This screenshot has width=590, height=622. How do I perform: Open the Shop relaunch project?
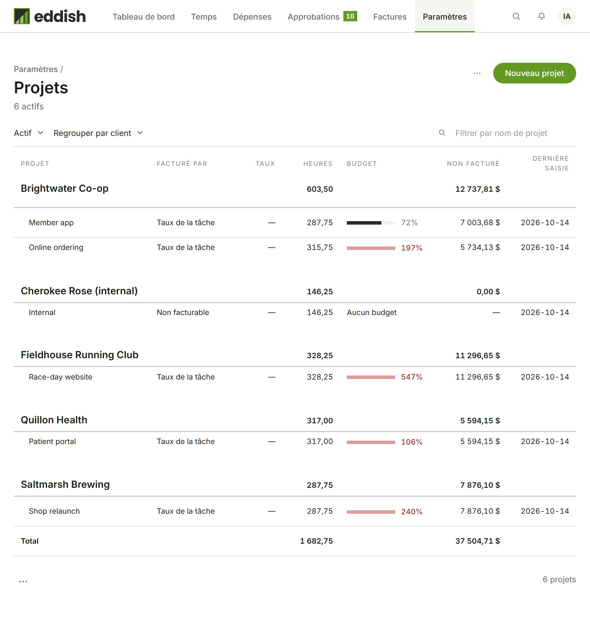pyautogui.click(x=54, y=511)
